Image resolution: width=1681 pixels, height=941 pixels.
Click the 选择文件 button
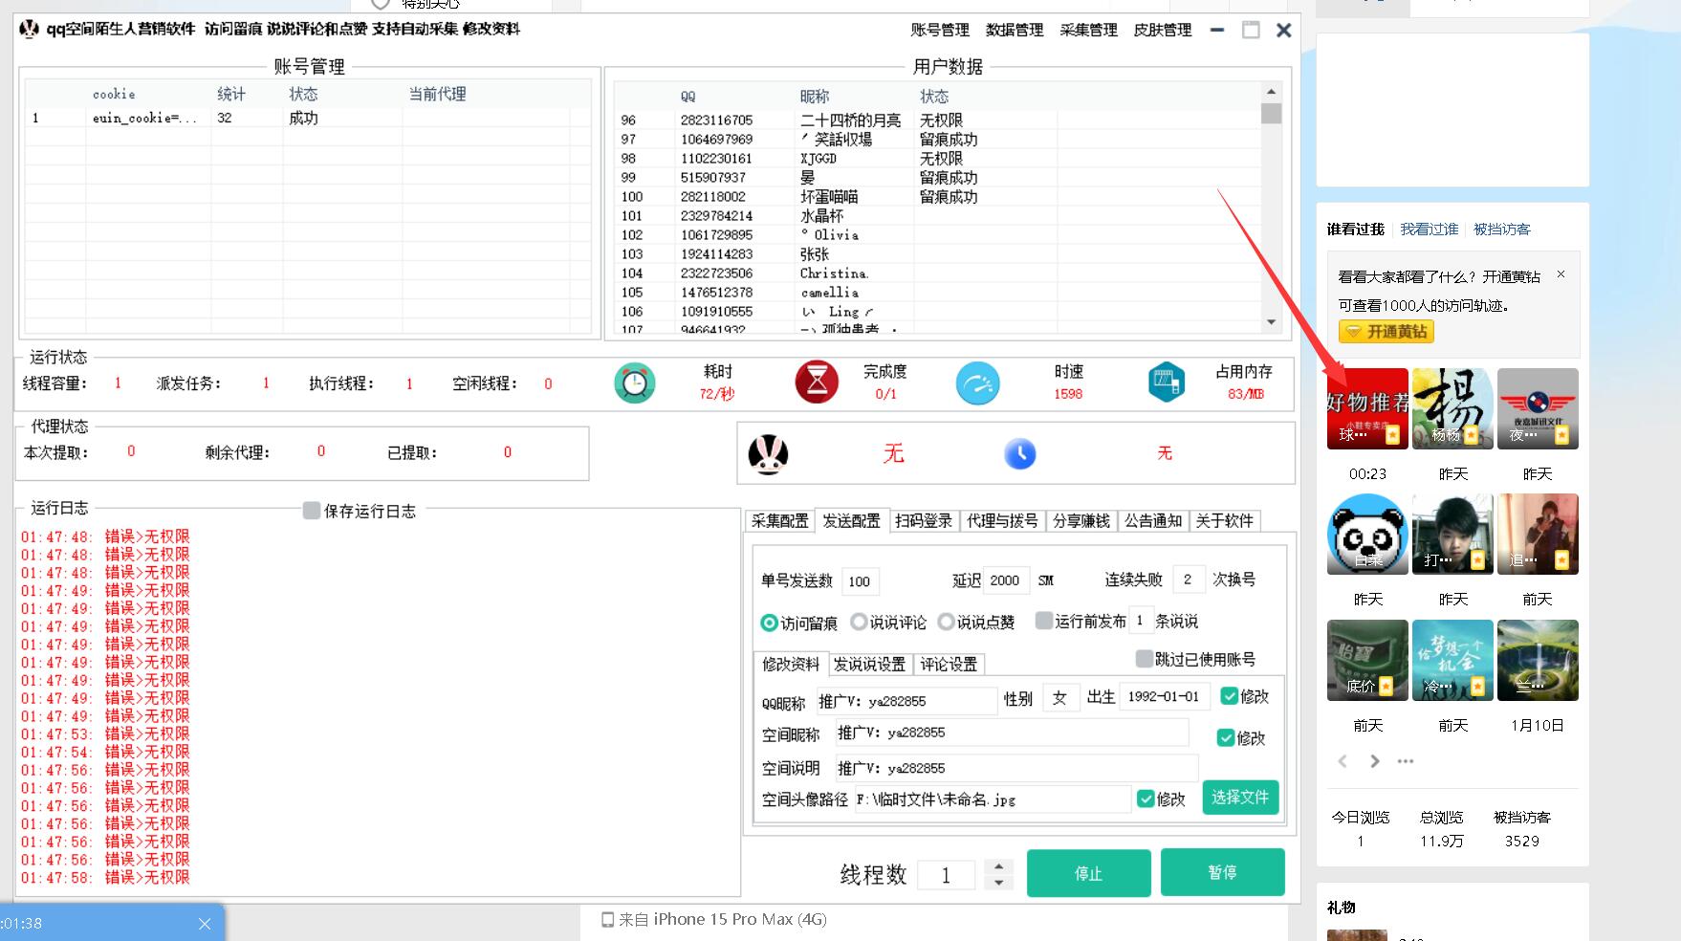pos(1239,798)
